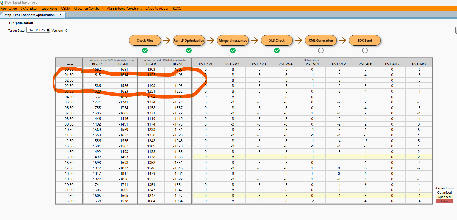Open the DA CC Validation menu

157,9
